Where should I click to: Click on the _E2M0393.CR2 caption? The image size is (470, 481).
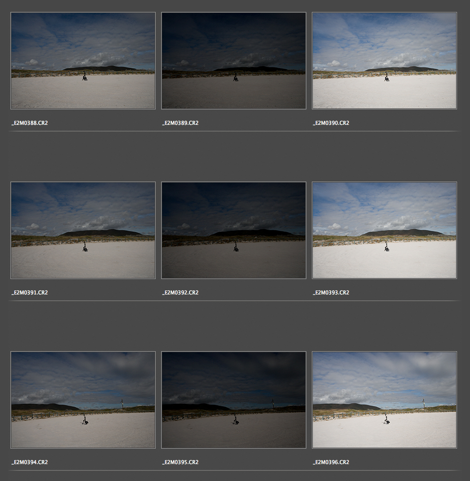coord(331,292)
